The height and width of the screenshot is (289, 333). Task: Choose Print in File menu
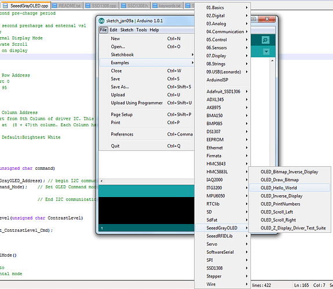coord(147,123)
